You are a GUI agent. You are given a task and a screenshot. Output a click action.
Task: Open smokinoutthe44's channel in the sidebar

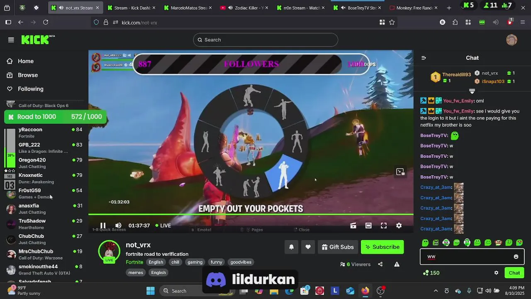tap(44, 270)
